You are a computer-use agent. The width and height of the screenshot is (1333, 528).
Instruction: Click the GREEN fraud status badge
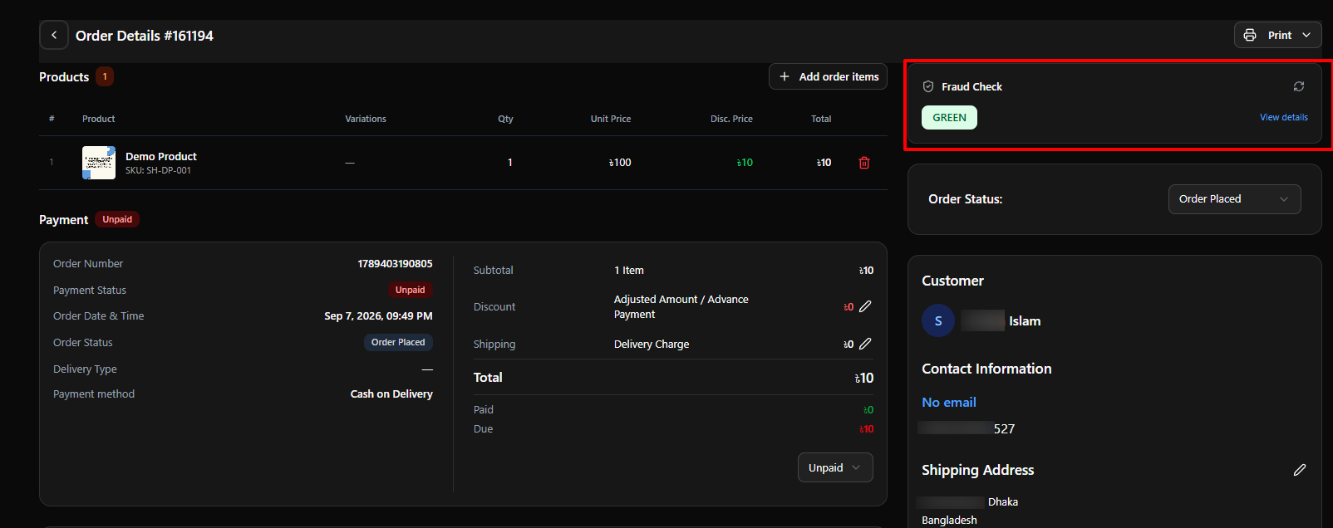tap(949, 118)
